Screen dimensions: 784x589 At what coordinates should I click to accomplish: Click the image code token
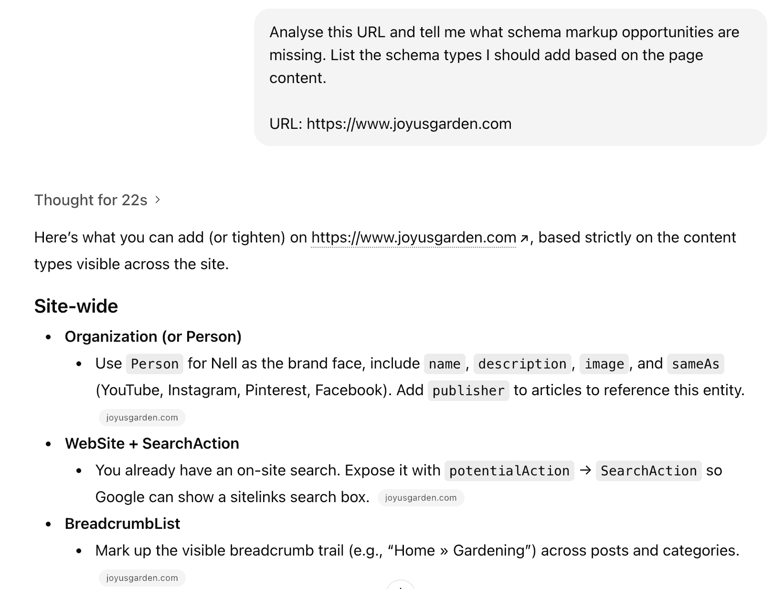(x=604, y=364)
